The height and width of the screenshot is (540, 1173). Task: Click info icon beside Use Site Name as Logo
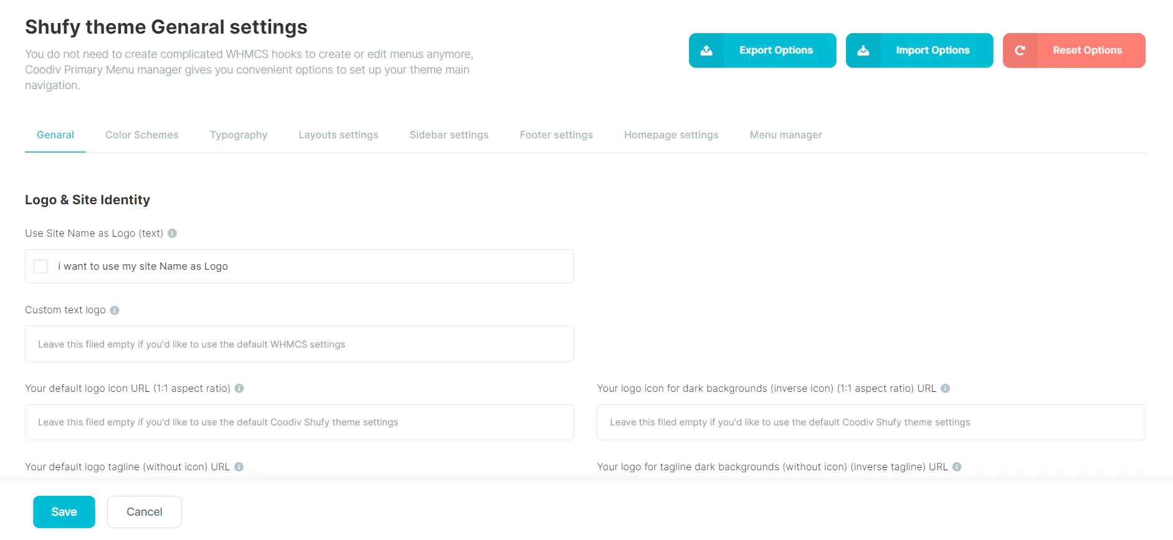tap(173, 233)
